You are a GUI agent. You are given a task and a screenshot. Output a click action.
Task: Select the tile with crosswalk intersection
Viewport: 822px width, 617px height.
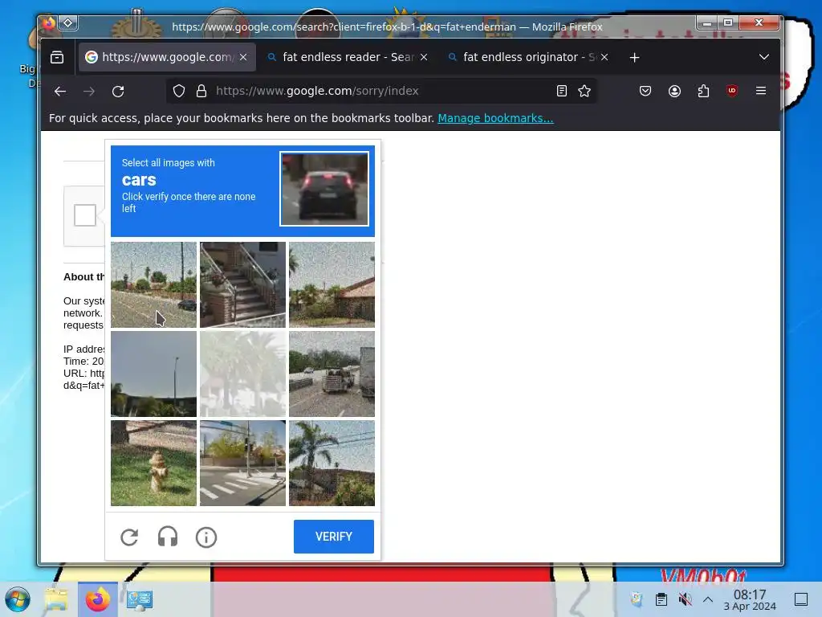coord(242,464)
